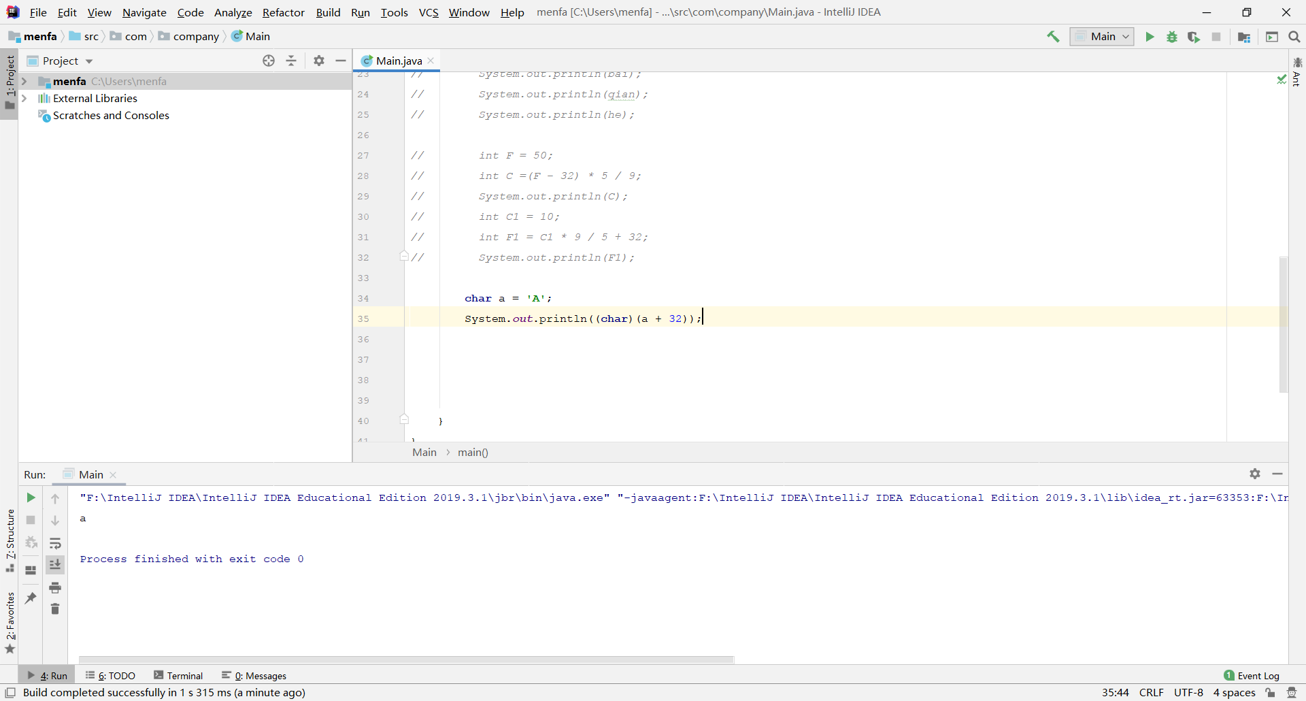Image resolution: width=1306 pixels, height=701 pixels.
Task: Hide the Run tool window
Action: point(1277,474)
